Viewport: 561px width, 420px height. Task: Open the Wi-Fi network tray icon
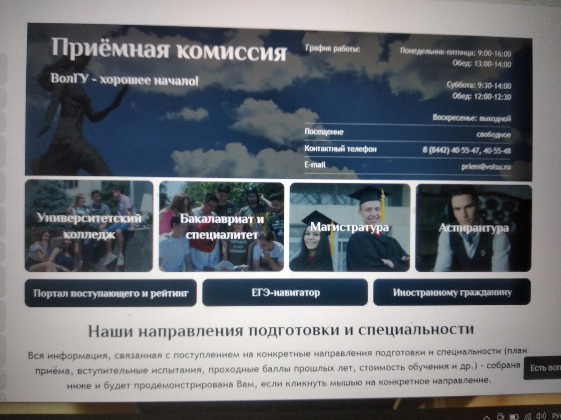pyautogui.click(x=527, y=415)
